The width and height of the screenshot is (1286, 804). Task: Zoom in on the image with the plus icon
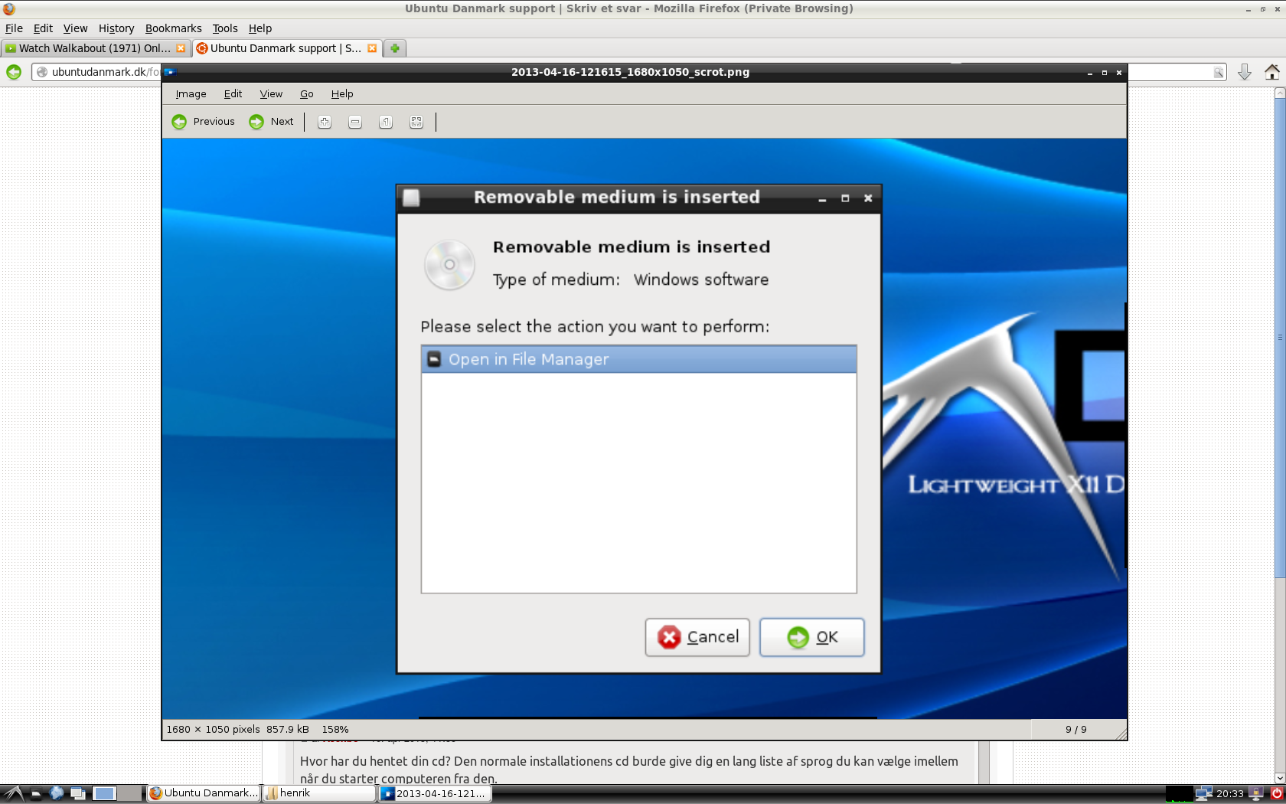pyautogui.click(x=325, y=122)
